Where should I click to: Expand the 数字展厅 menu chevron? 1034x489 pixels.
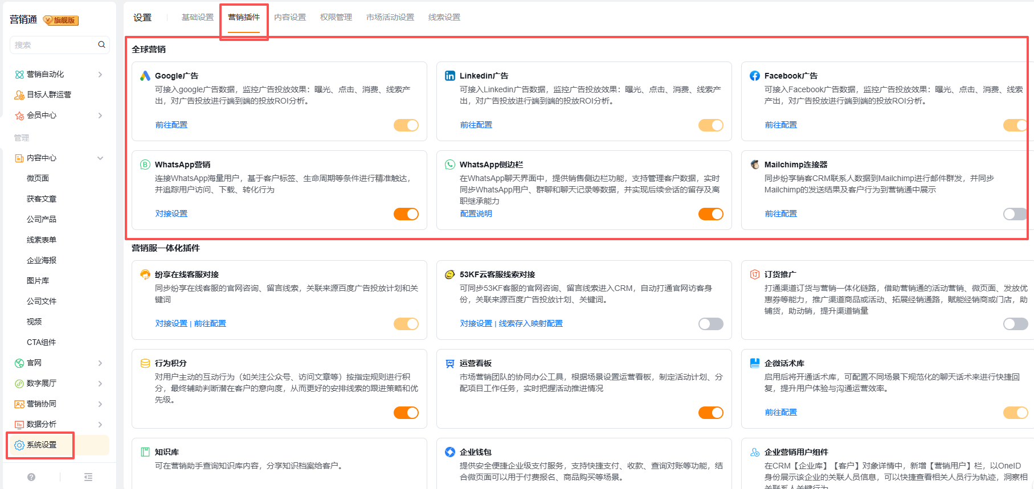[x=100, y=384]
